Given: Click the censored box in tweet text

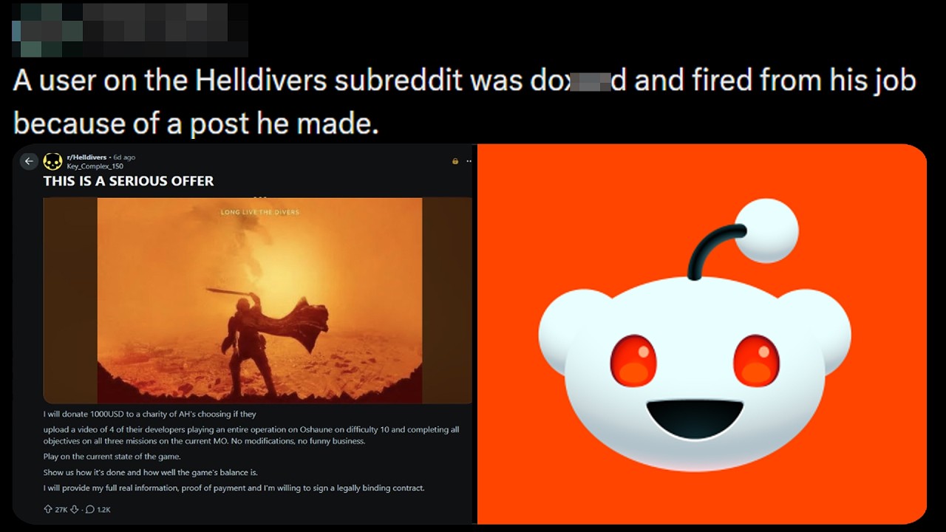Looking at the screenshot, I should 590,81.
